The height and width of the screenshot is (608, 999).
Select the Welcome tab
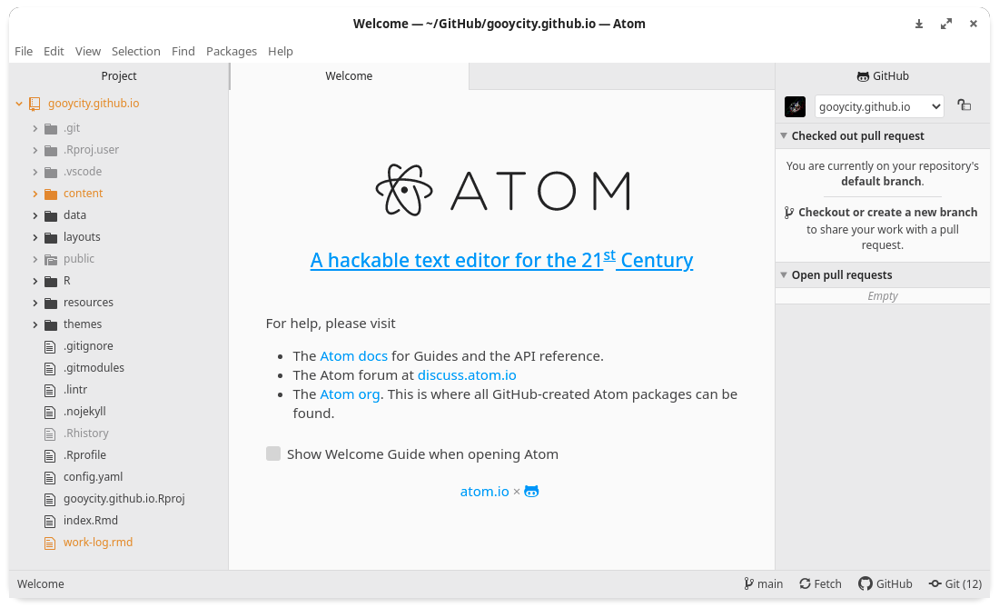coord(349,75)
